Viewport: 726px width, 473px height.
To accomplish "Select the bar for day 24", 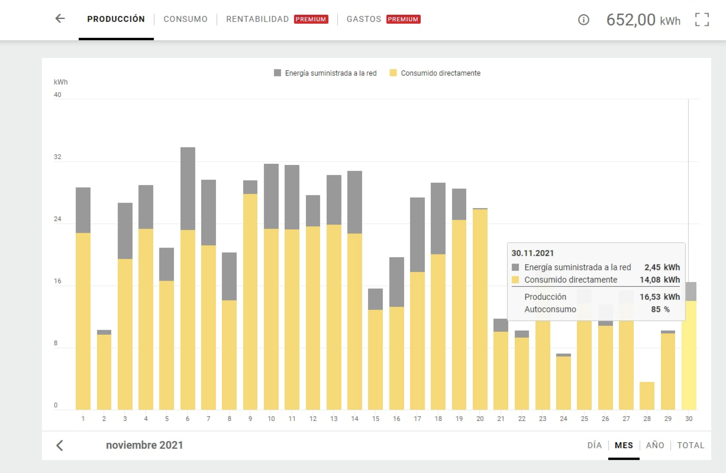I will pyautogui.click(x=563, y=382).
